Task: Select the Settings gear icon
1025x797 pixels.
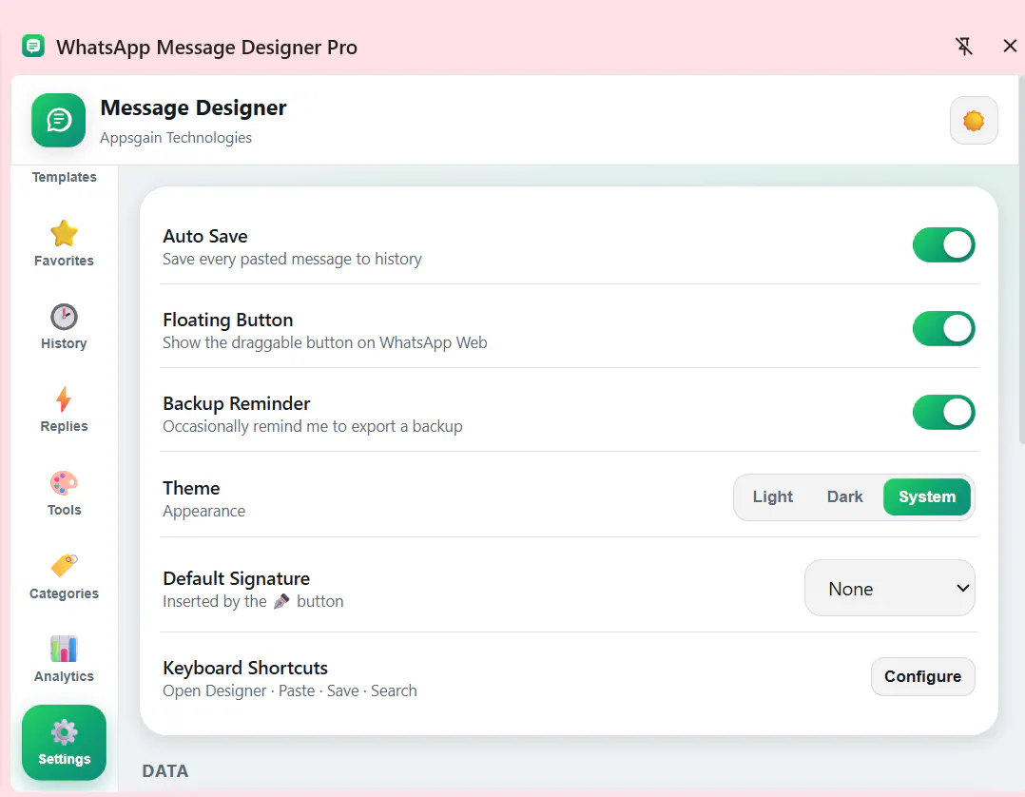Action: [x=64, y=732]
